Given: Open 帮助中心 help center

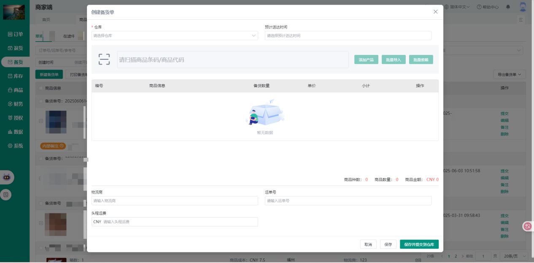Looking at the screenshot, I should (488, 7).
